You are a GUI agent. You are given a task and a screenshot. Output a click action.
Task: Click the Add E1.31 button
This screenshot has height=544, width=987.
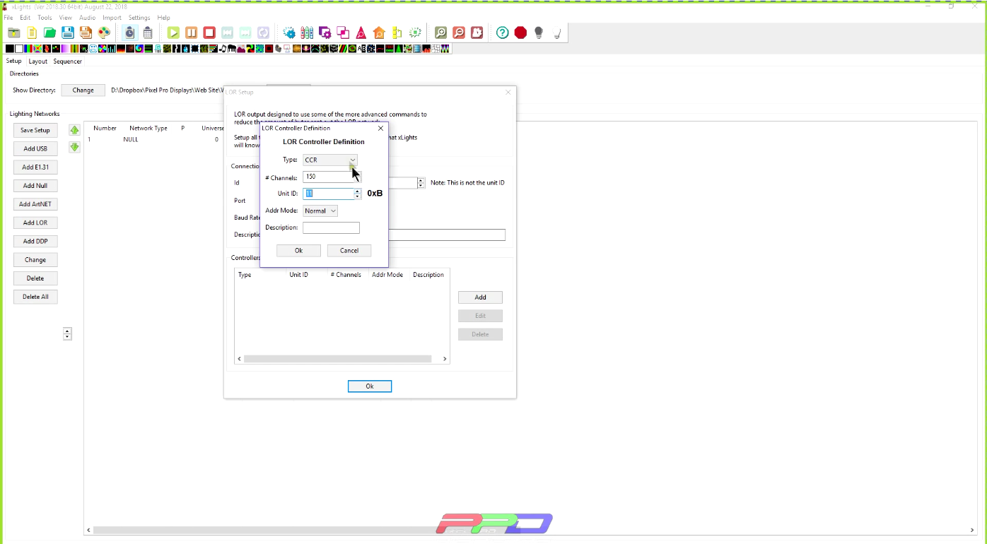pyautogui.click(x=35, y=167)
